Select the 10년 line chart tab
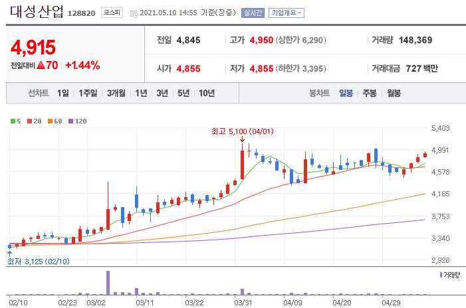The width and height of the screenshot is (466, 308). 207,93
